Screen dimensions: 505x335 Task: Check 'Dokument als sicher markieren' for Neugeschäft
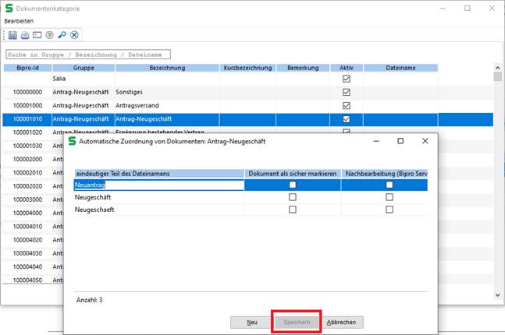pos(293,197)
